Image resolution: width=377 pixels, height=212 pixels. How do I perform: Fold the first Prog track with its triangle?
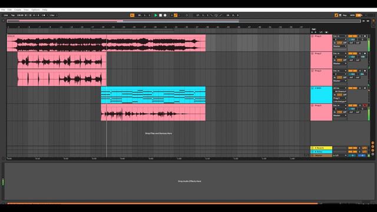point(313,37)
